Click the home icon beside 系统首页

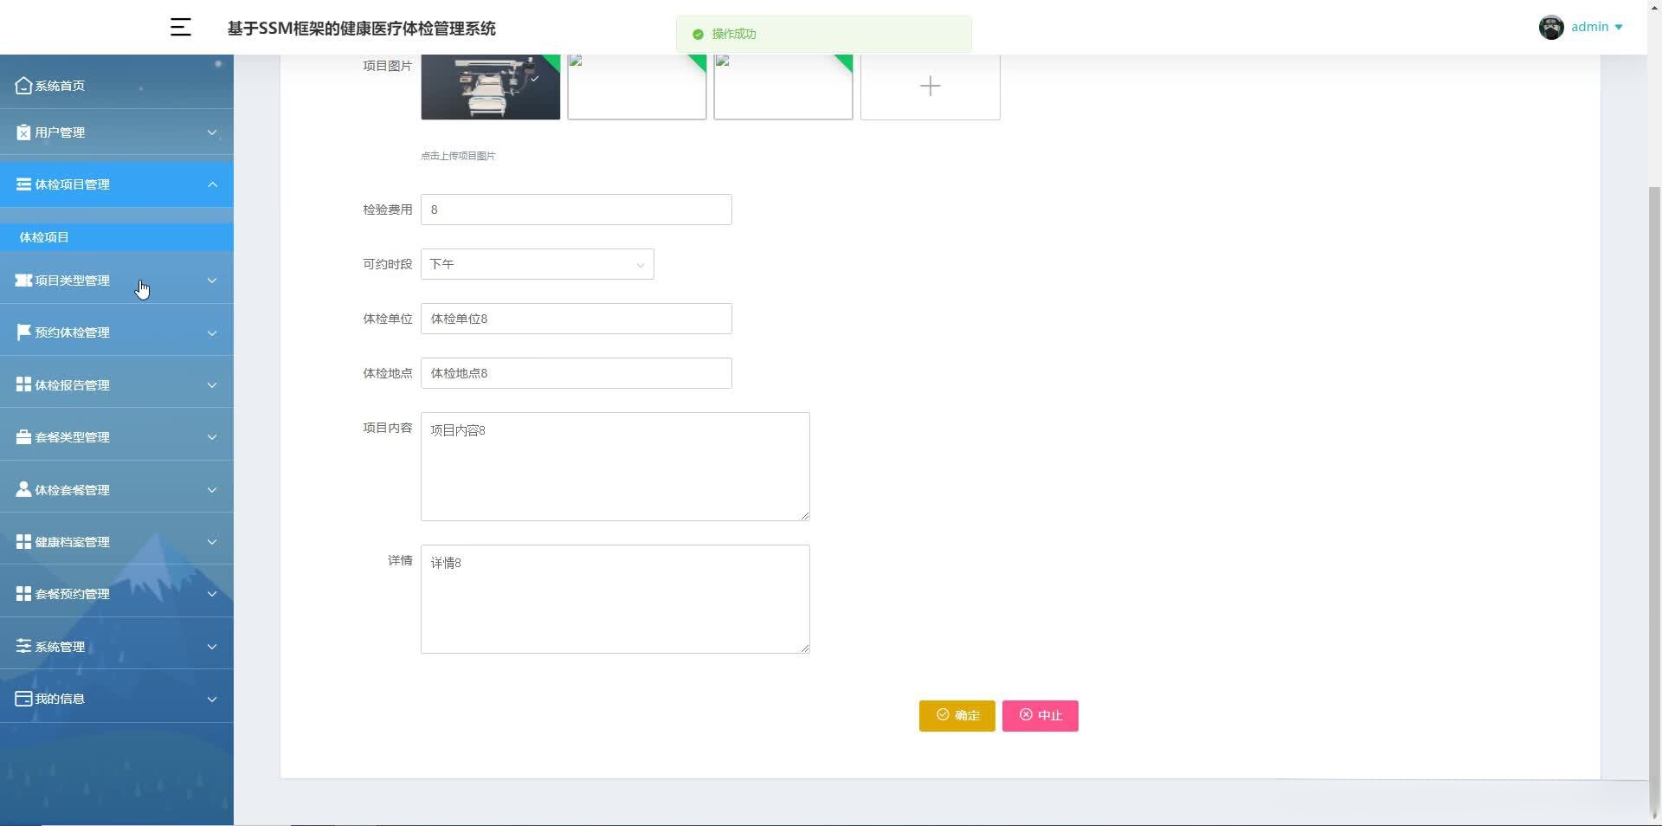(x=23, y=86)
